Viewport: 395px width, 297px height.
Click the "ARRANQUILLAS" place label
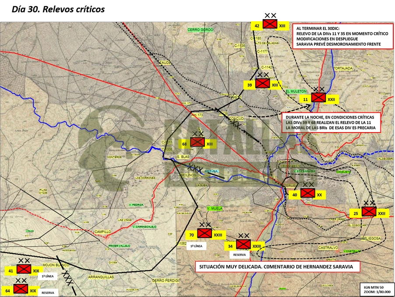101,277
